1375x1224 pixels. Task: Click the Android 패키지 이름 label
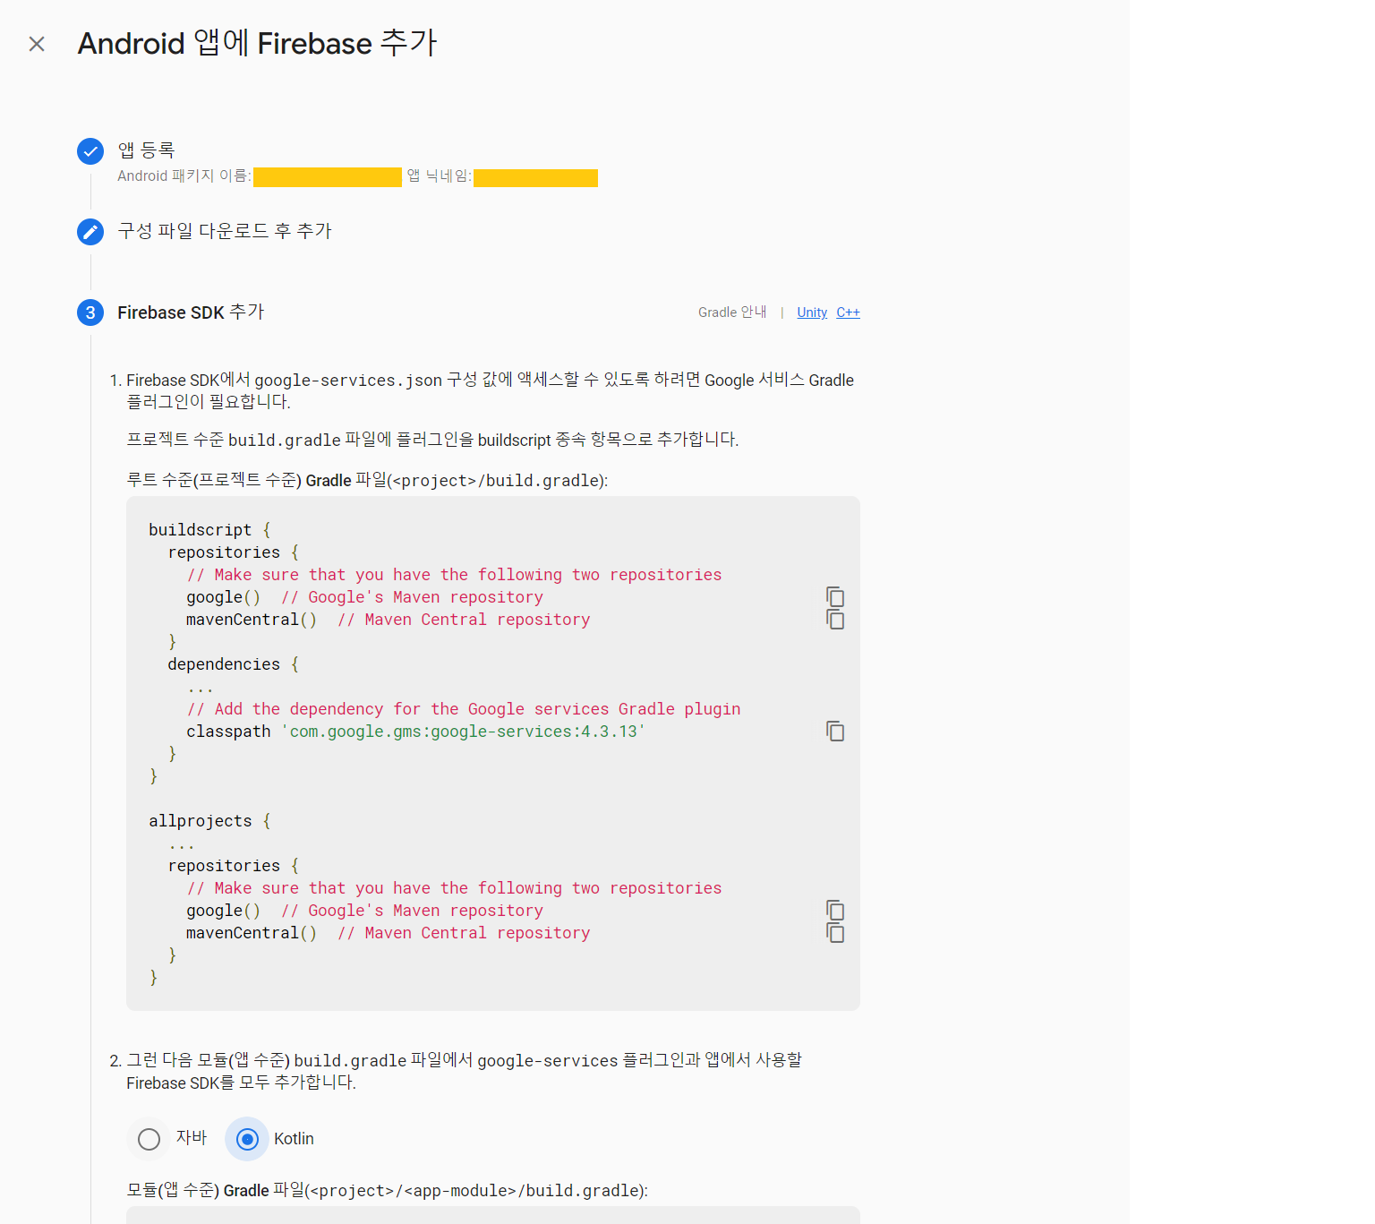click(184, 175)
